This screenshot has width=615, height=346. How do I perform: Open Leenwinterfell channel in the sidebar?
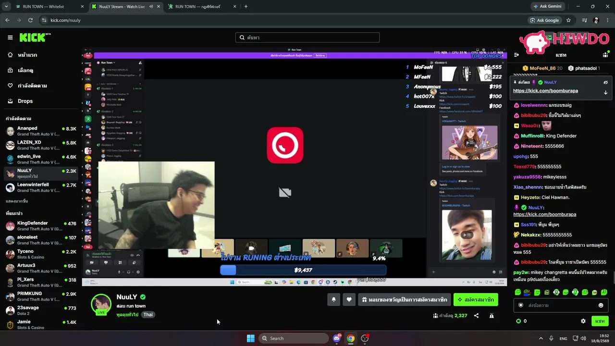coord(41,187)
